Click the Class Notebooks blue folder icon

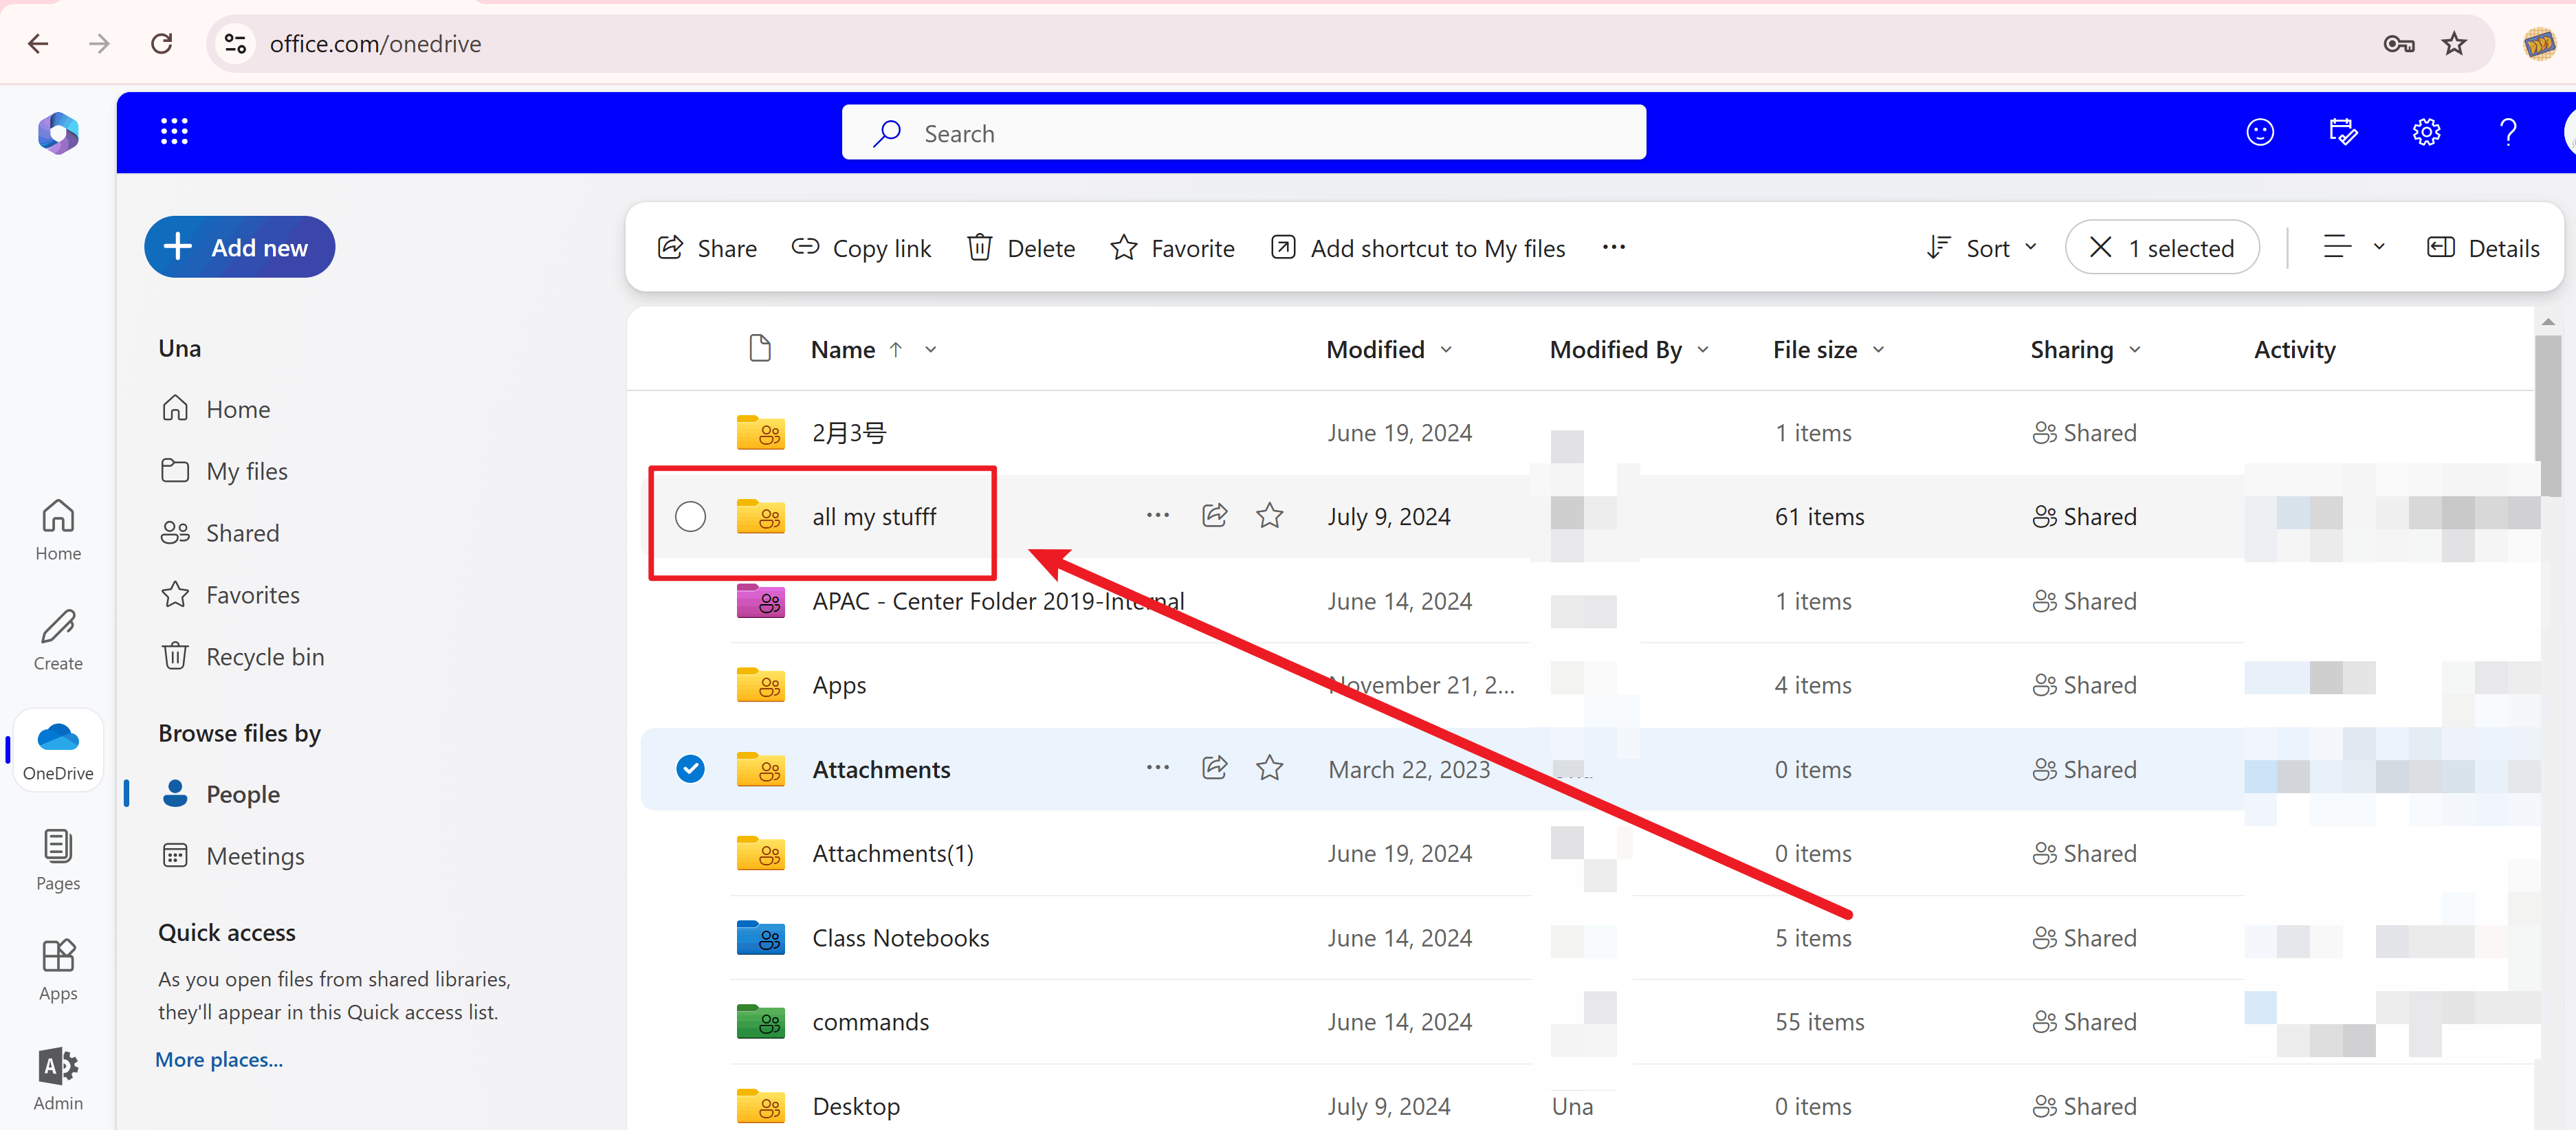pos(760,937)
